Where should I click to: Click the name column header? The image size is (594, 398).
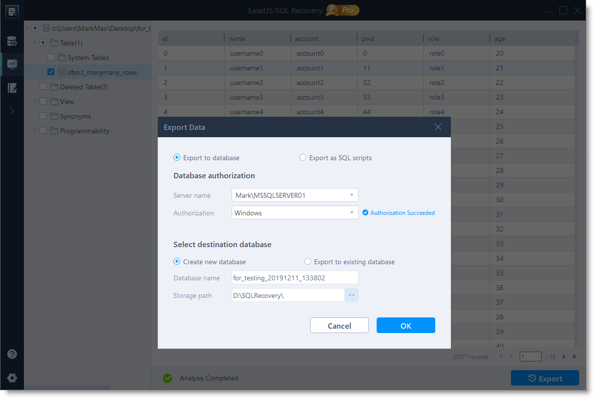tap(257, 39)
